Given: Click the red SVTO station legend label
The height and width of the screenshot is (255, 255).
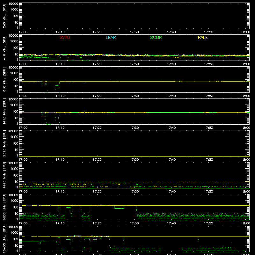Looking at the screenshot, I should [65, 37].
